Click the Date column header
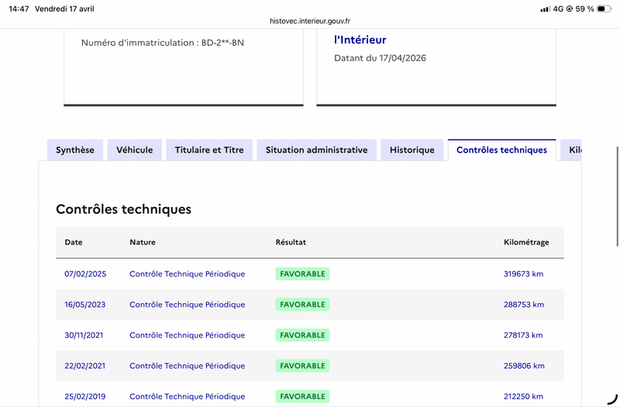 click(x=74, y=242)
